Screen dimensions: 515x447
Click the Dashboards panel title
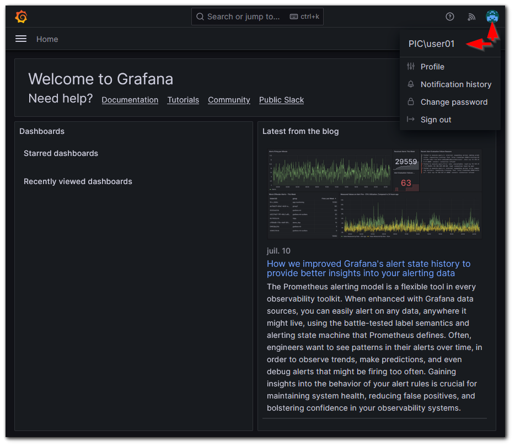[42, 131]
